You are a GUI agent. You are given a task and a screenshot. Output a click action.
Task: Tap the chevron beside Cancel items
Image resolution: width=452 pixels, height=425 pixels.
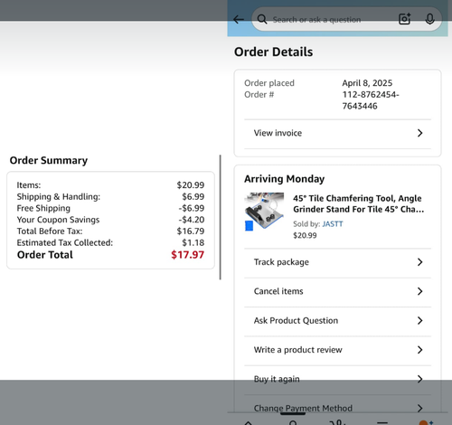click(x=419, y=291)
